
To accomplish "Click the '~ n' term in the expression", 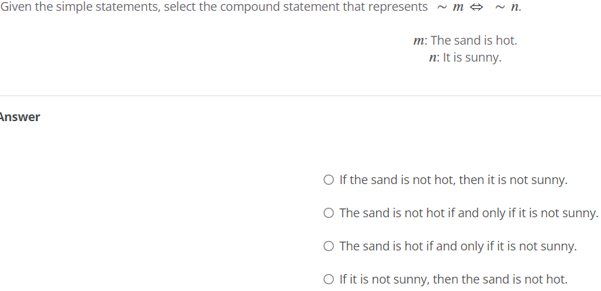I will tap(507, 7).
